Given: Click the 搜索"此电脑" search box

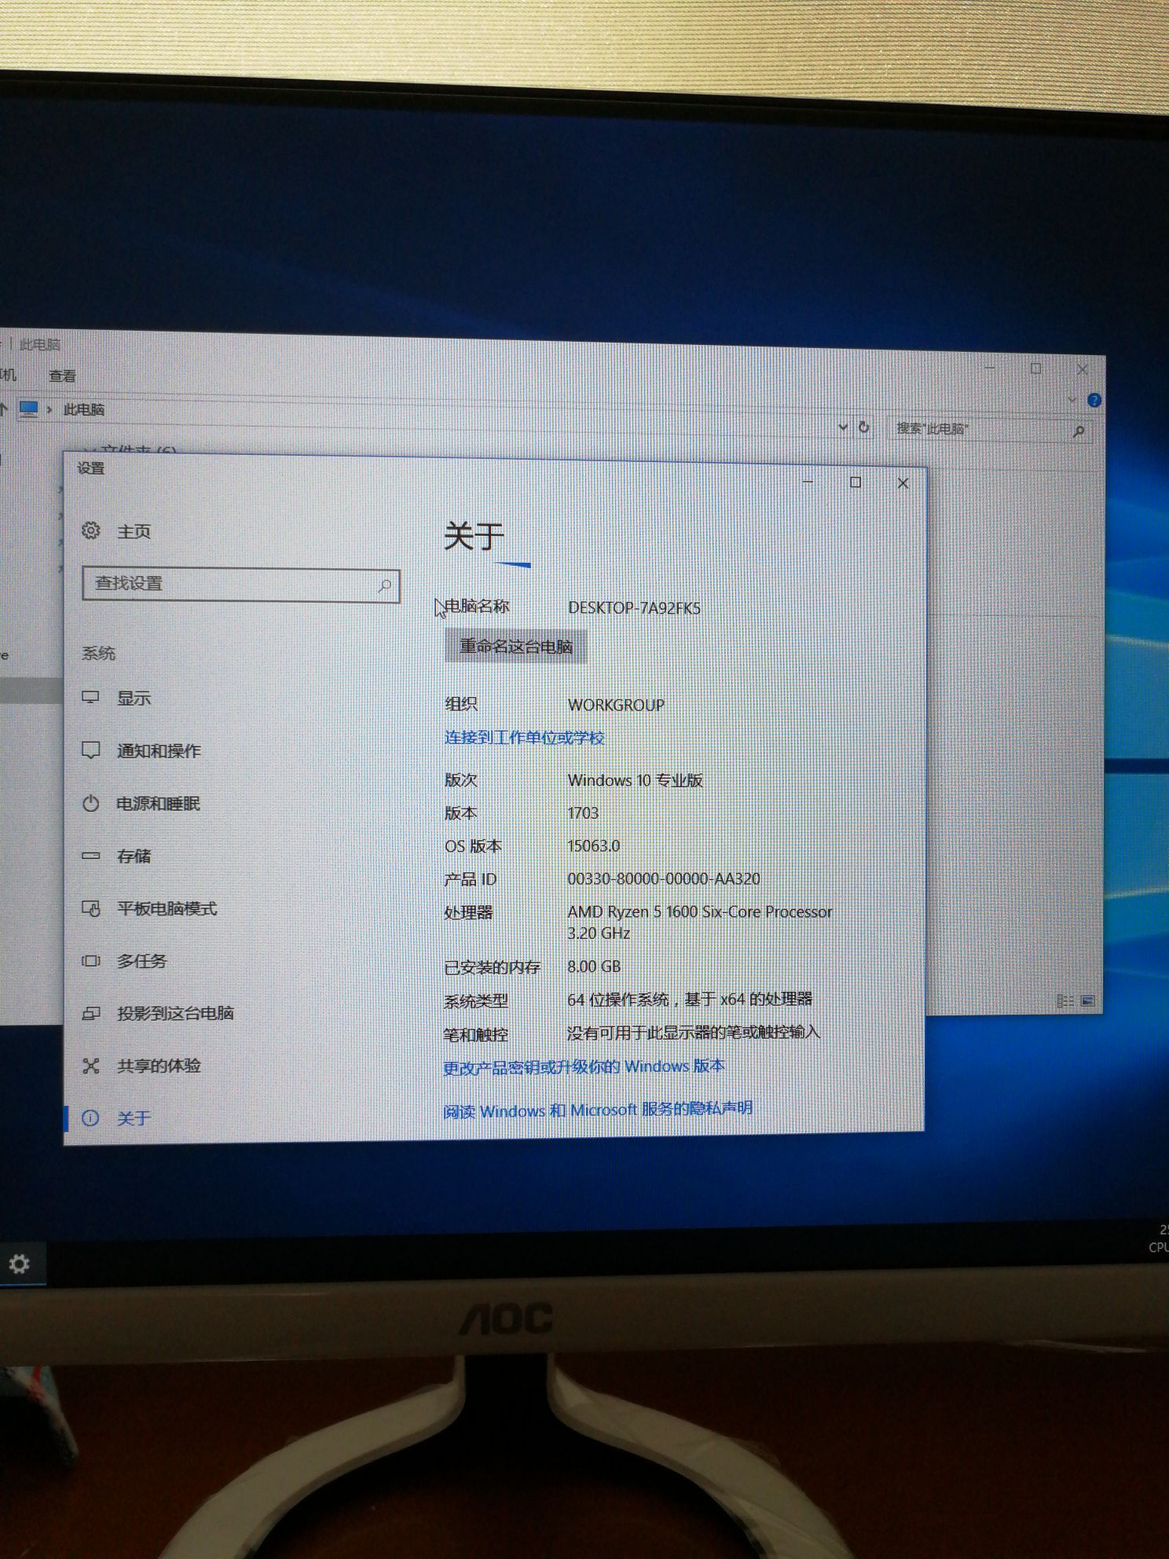Looking at the screenshot, I should click(x=990, y=429).
